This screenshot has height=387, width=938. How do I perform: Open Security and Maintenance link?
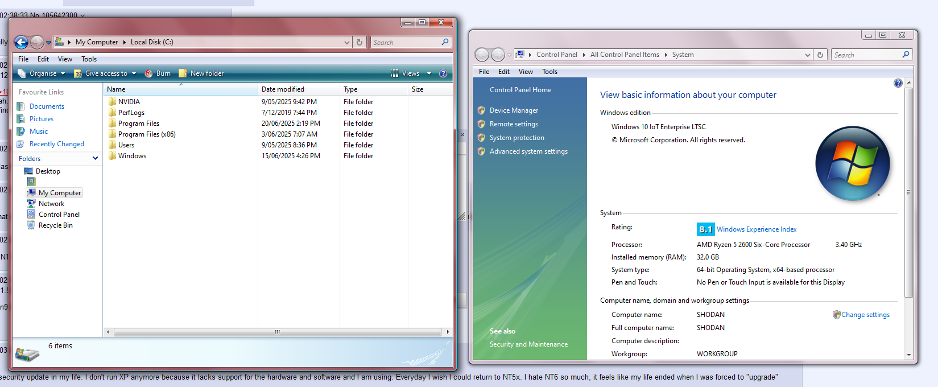(x=528, y=344)
